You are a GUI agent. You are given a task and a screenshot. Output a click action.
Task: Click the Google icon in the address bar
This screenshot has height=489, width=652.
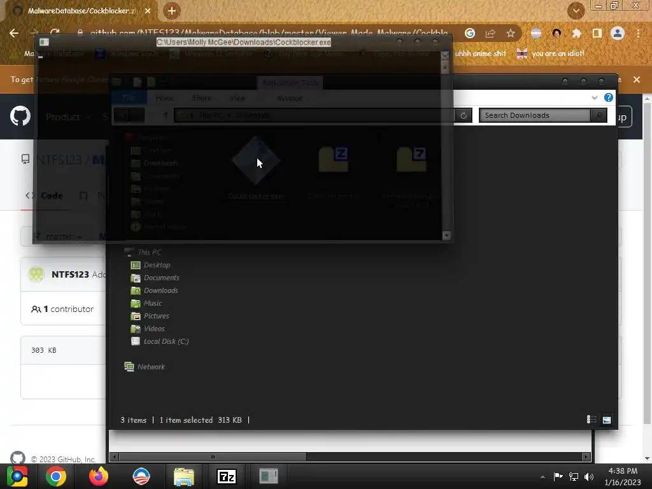pos(470,33)
